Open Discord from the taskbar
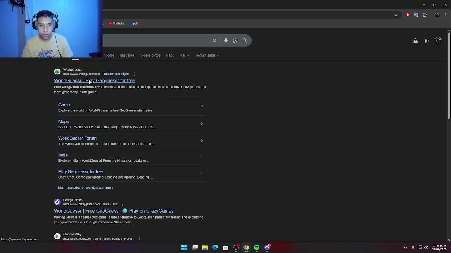This screenshot has height=253, width=451. click(267, 247)
